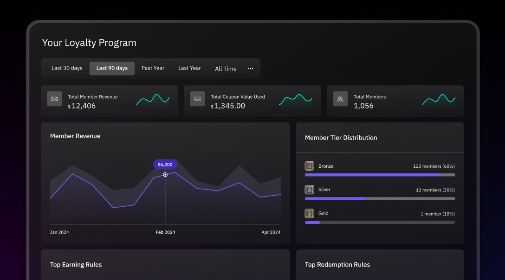
Task: Click the Total Member Revenue label
Action: point(93,97)
